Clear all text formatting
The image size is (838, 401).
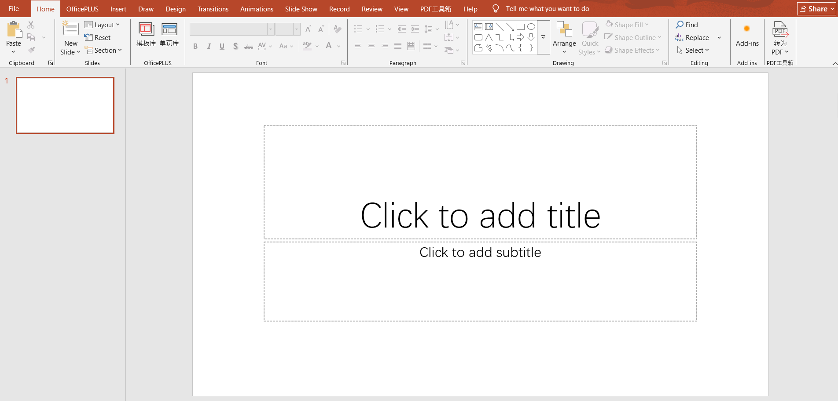tap(337, 29)
